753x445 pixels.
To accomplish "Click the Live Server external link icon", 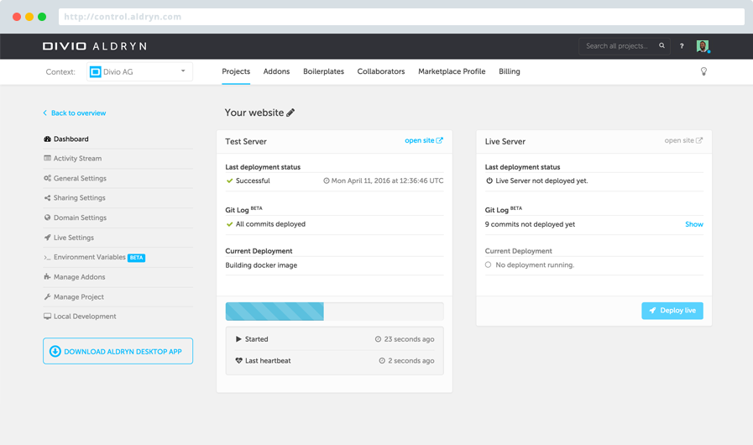I will point(699,140).
